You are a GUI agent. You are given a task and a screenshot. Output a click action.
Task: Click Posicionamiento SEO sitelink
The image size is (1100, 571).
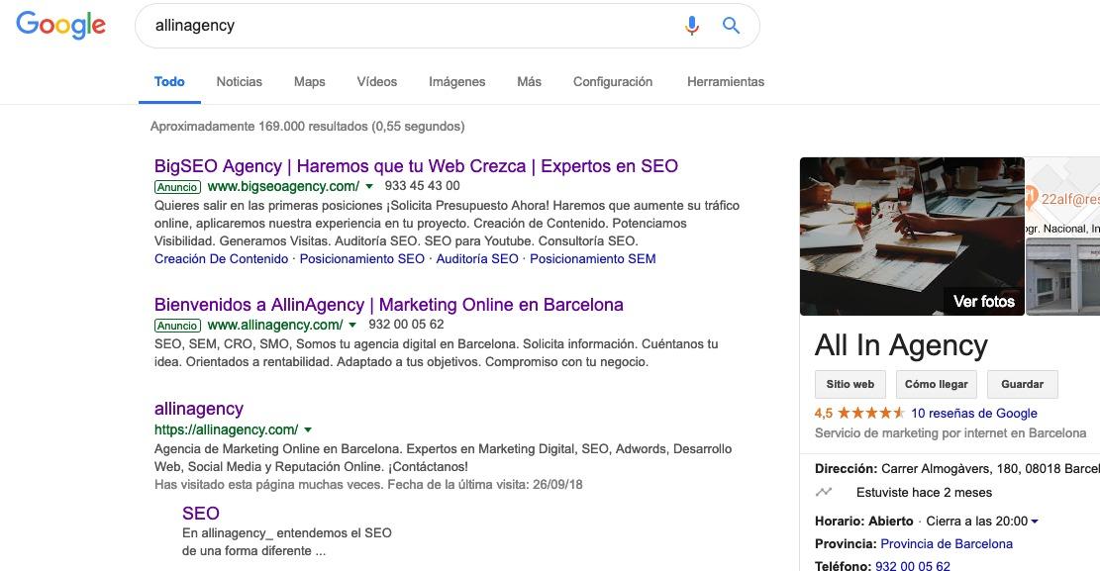pyautogui.click(x=362, y=259)
